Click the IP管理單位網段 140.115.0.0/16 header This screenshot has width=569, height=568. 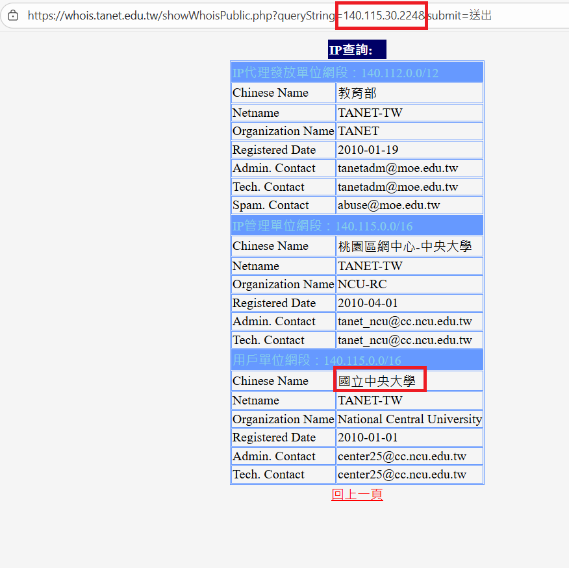(357, 225)
